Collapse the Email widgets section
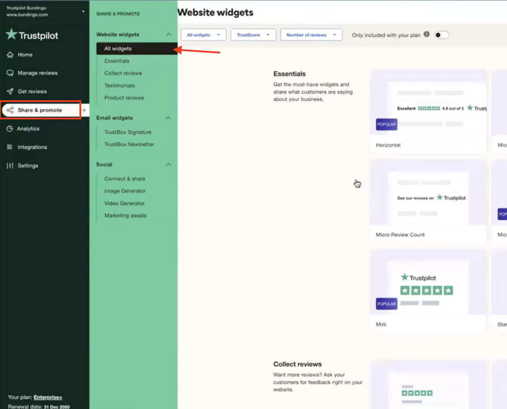507x409 pixels. (168, 118)
